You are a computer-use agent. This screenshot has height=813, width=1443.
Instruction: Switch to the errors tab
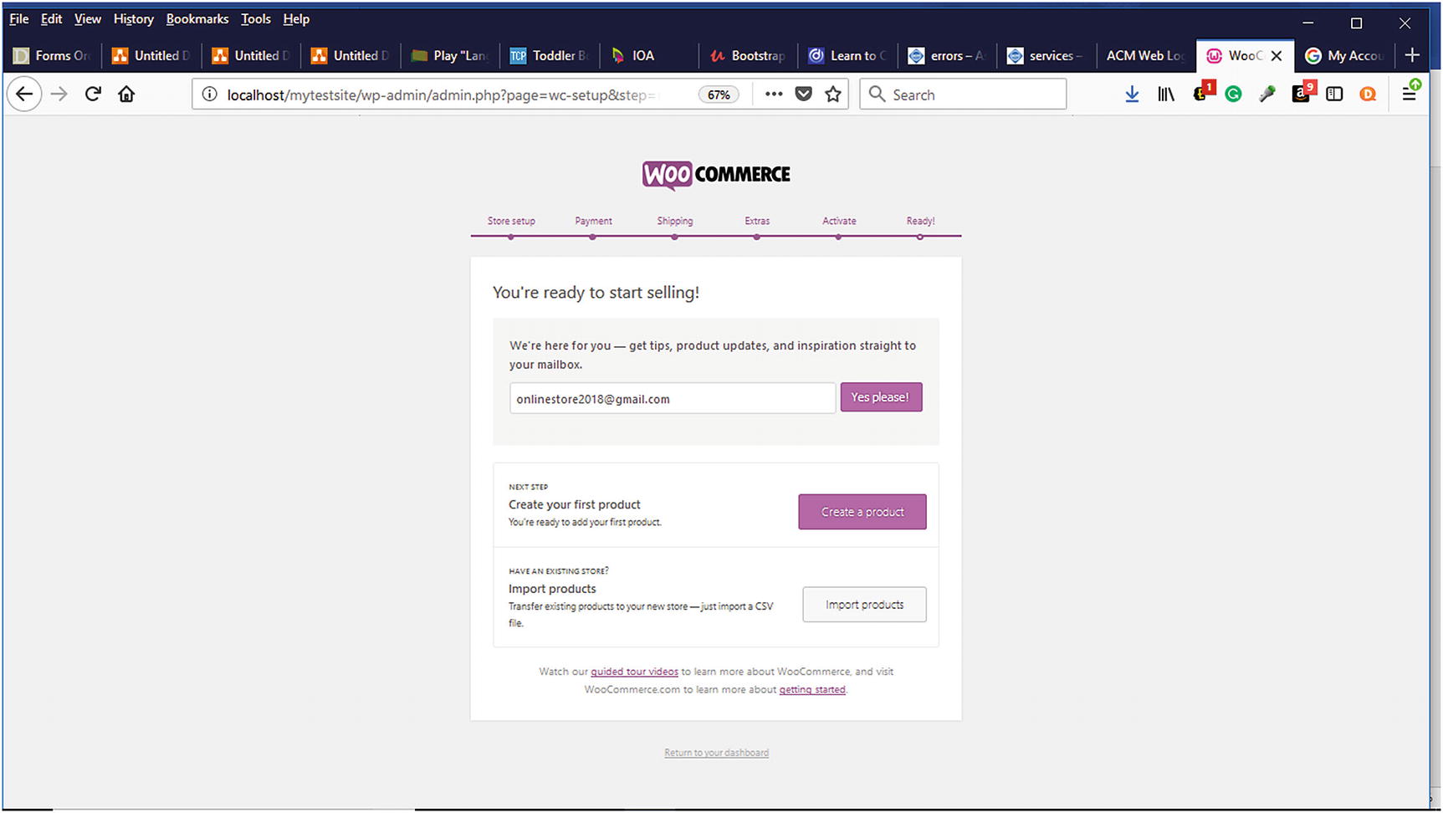[x=948, y=55]
